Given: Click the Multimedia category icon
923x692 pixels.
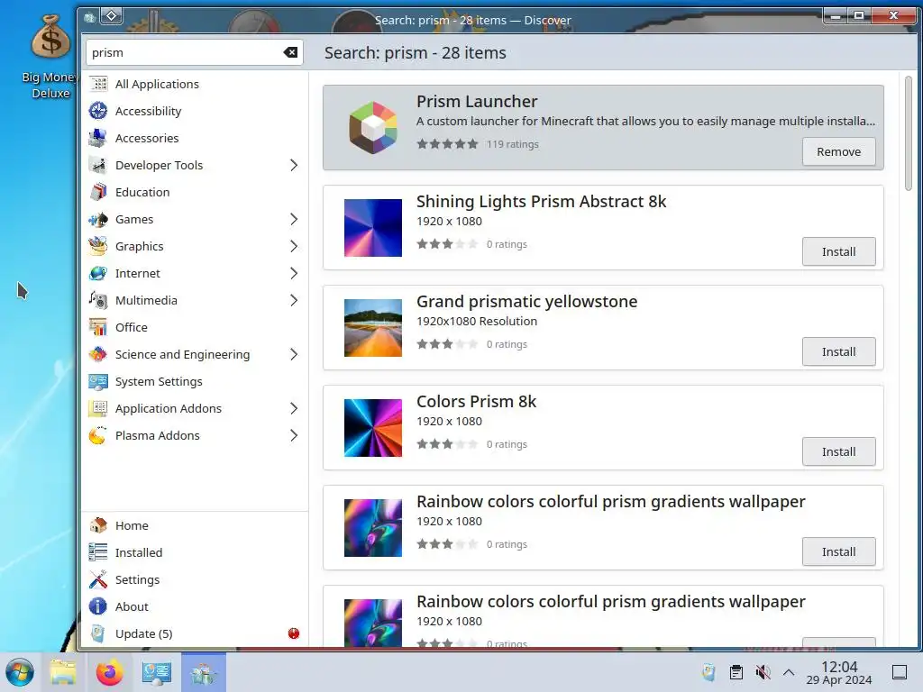Looking at the screenshot, I should pos(98,300).
